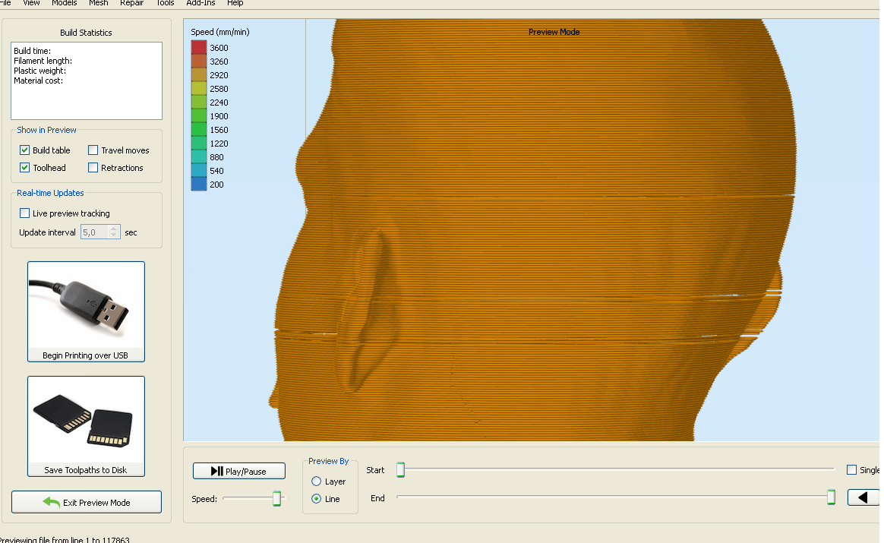Enable Travel moves in preview
The width and height of the screenshot is (884, 543).
click(93, 150)
